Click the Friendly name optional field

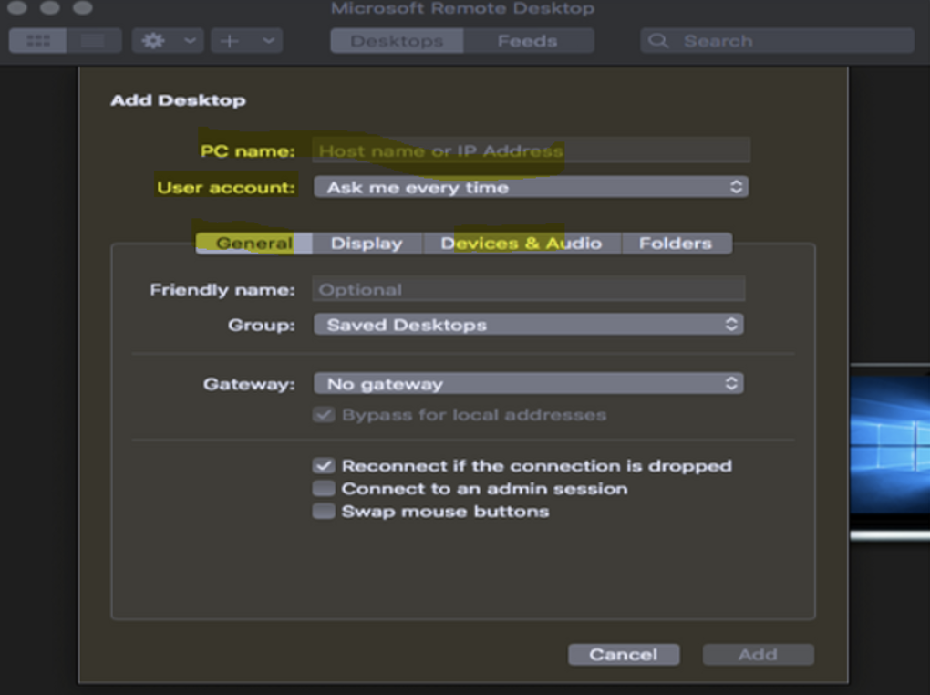tap(529, 290)
